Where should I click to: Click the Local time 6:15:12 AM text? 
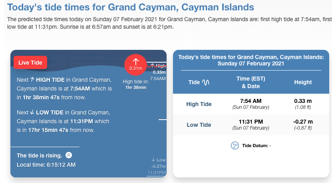tap(46, 165)
